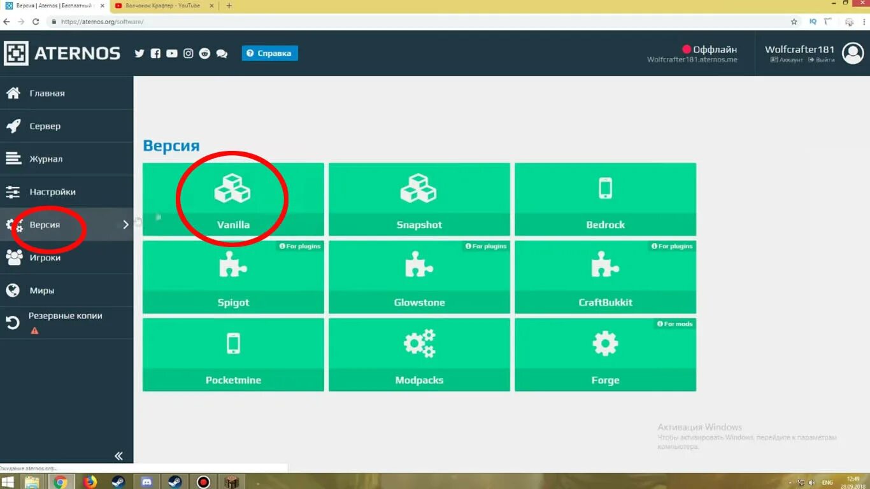Choose the CraftBukkit software tile

pos(605,277)
